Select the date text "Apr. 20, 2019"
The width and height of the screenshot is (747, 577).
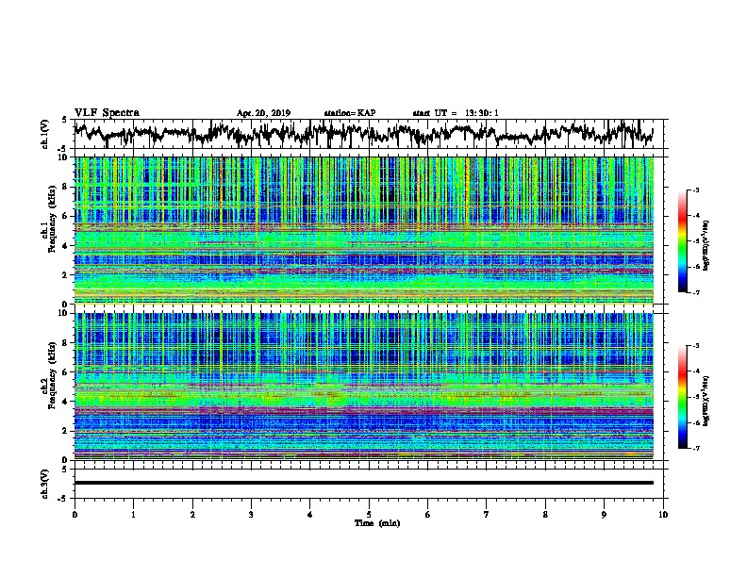click(x=263, y=113)
